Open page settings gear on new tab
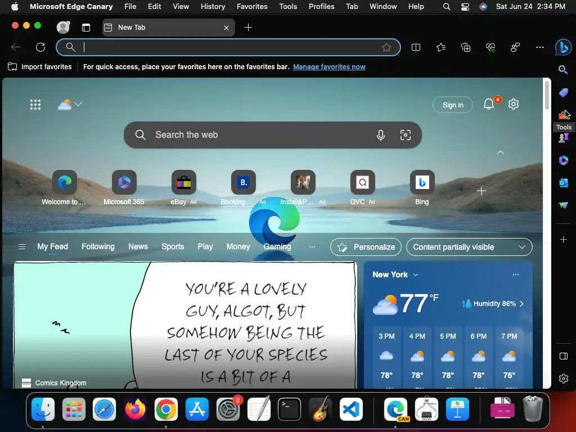Image resolution: width=576 pixels, height=432 pixels. 514,104
